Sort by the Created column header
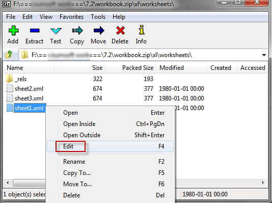Image resolution: width=272 pixels, height=203 pixels. coord(222,68)
